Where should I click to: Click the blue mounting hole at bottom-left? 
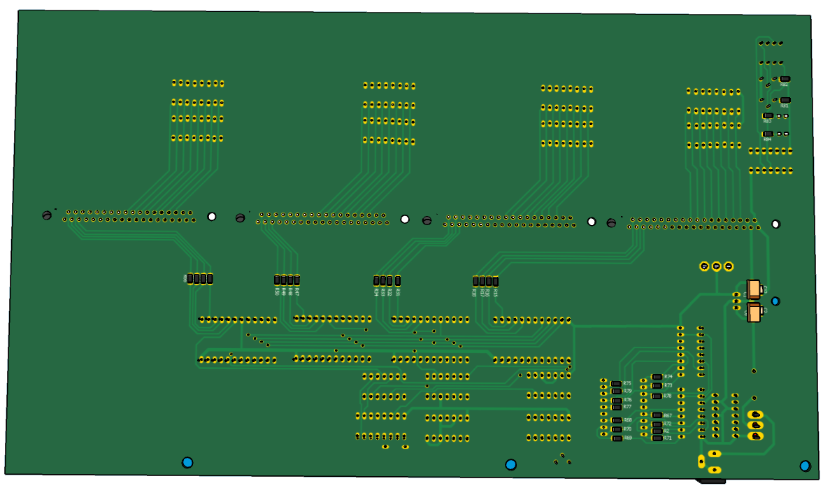pyautogui.click(x=187, y=462)
